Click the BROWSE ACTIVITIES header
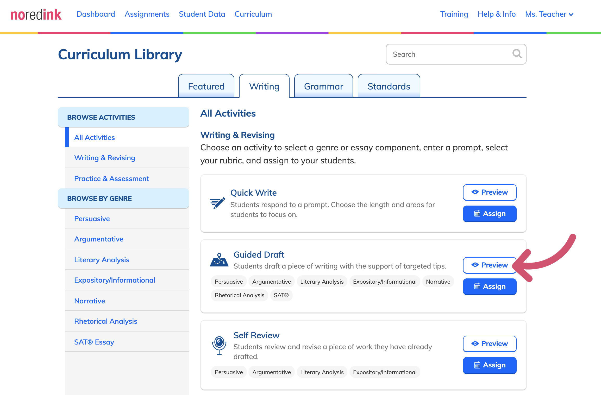The image size is (601, 395). (x=123, y=117)
